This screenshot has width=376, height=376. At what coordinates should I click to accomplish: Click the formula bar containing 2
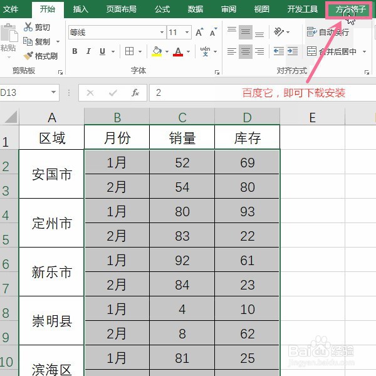pos(263,93)
